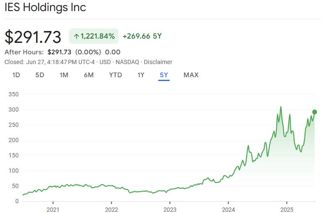The image size is (321, 213).
Task: Click the 150 y-axis label
Action: (14, 155)
